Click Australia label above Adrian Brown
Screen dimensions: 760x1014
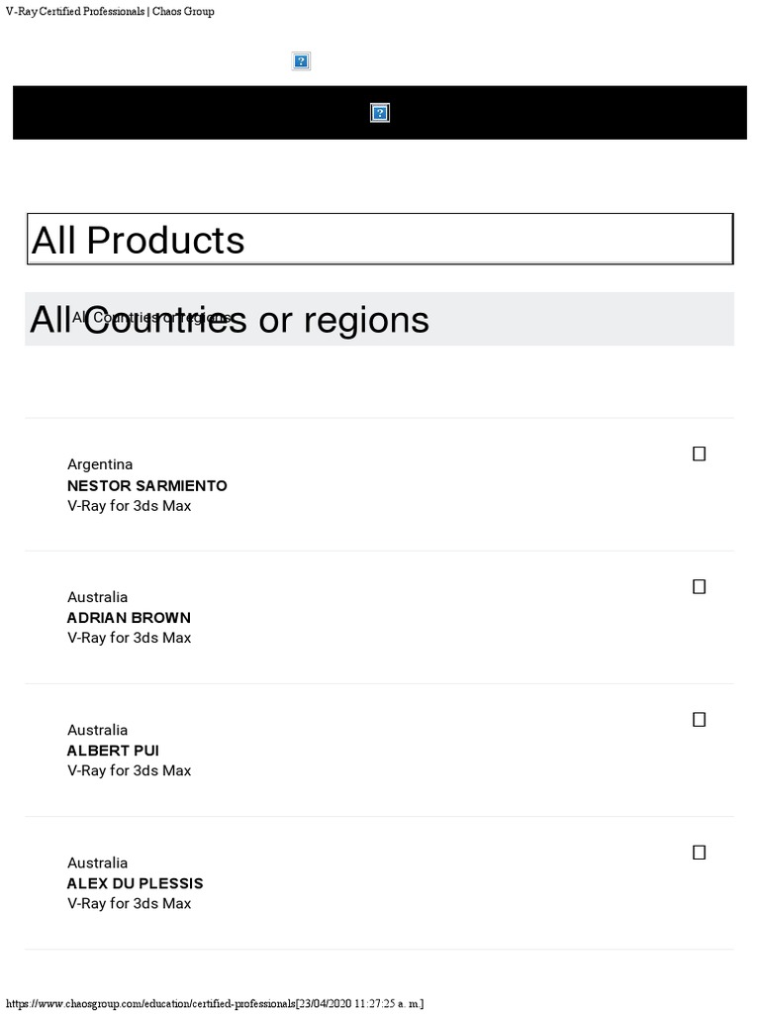(97, 597)
